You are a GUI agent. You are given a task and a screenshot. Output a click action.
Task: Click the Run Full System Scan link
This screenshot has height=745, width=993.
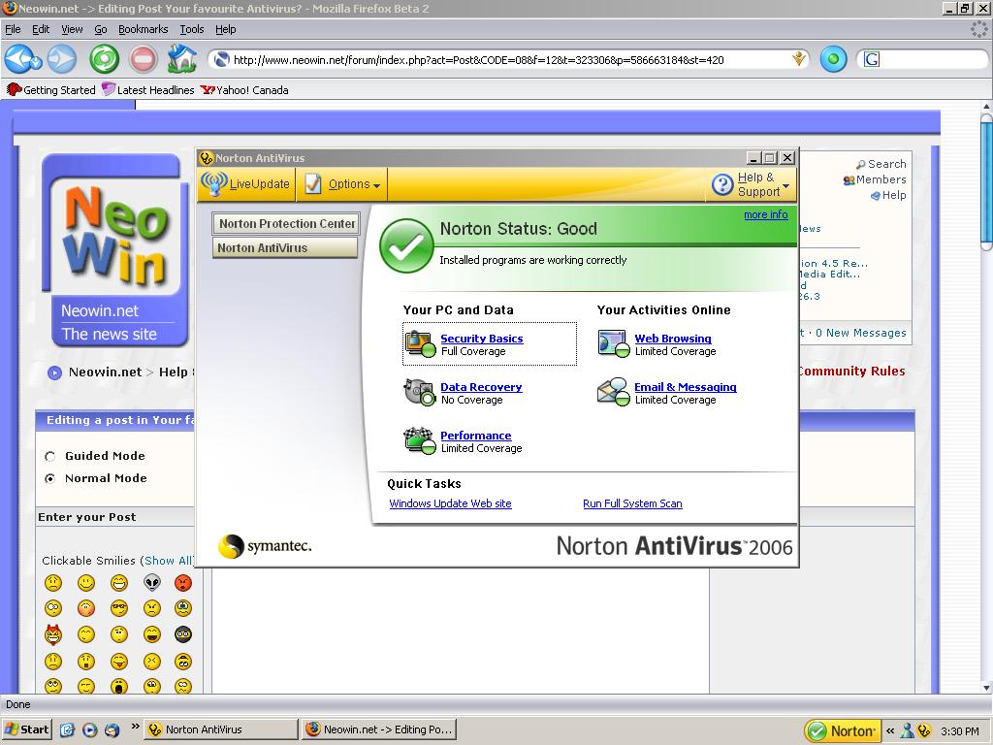tap(632, 503)
